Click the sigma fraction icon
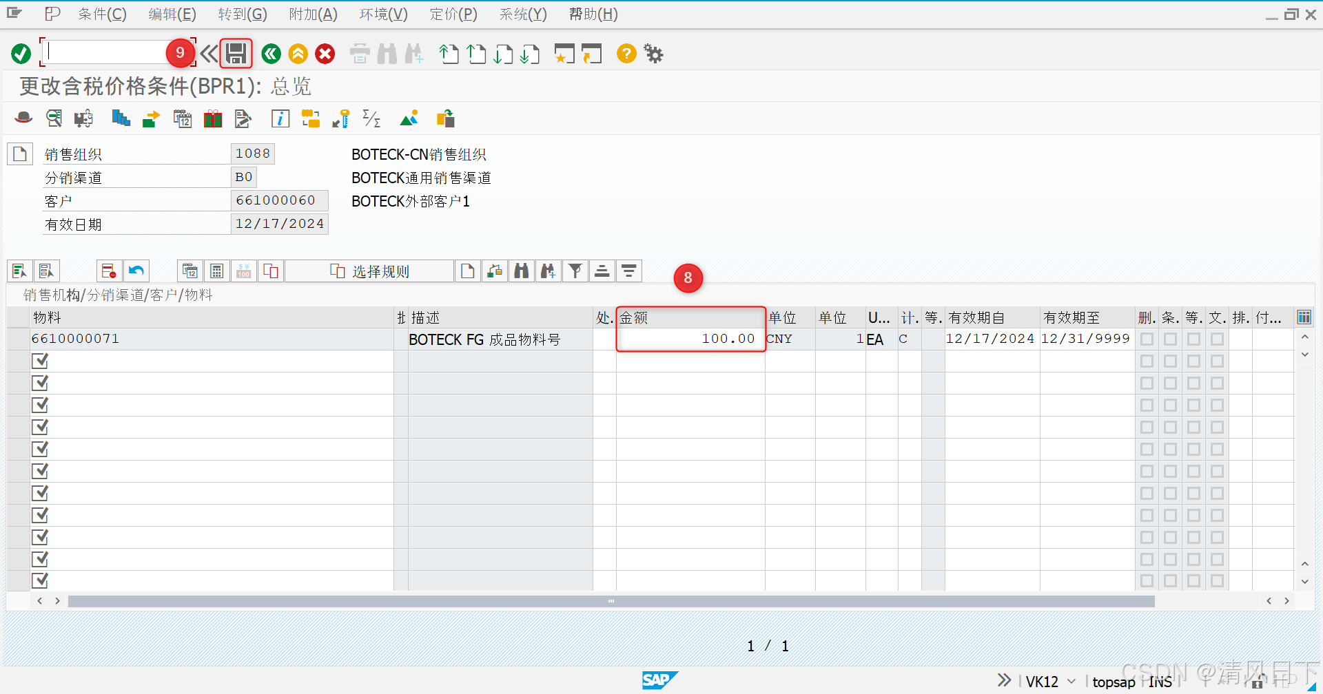Screen dimensions: 1323x694 (x=371, y=118)
